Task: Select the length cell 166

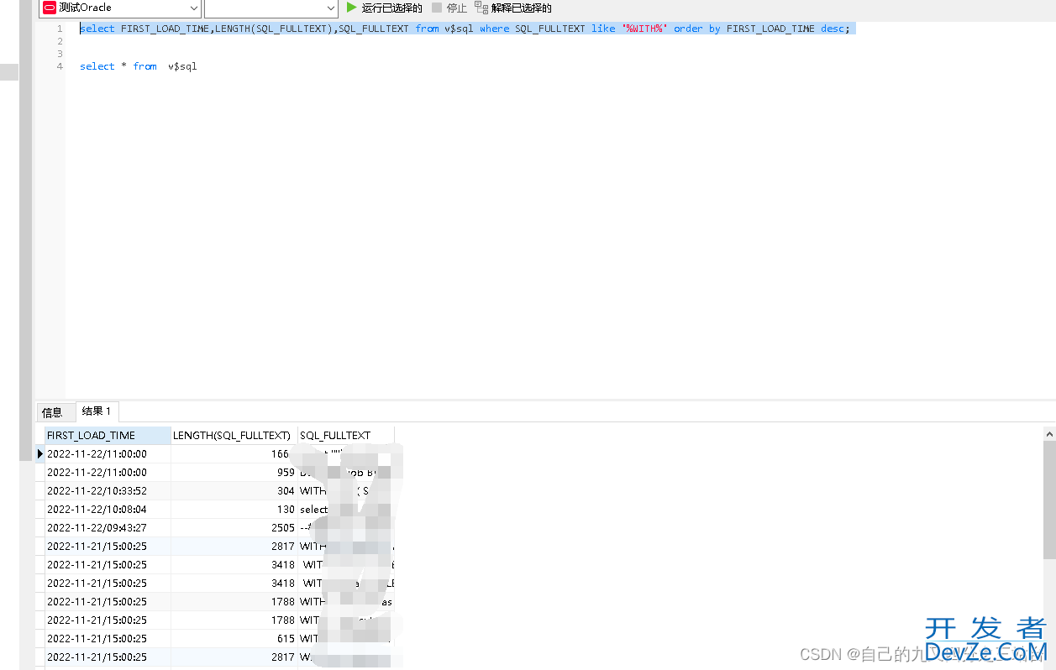Action: click(234, 454)
